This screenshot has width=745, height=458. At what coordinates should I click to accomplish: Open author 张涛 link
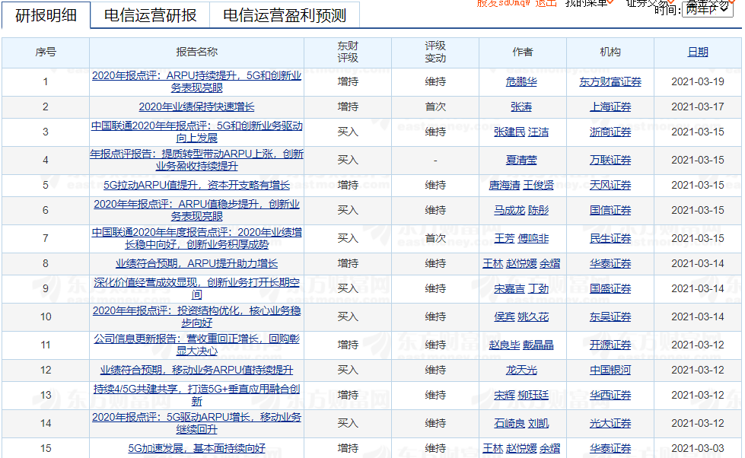click(x=521, y=107)
